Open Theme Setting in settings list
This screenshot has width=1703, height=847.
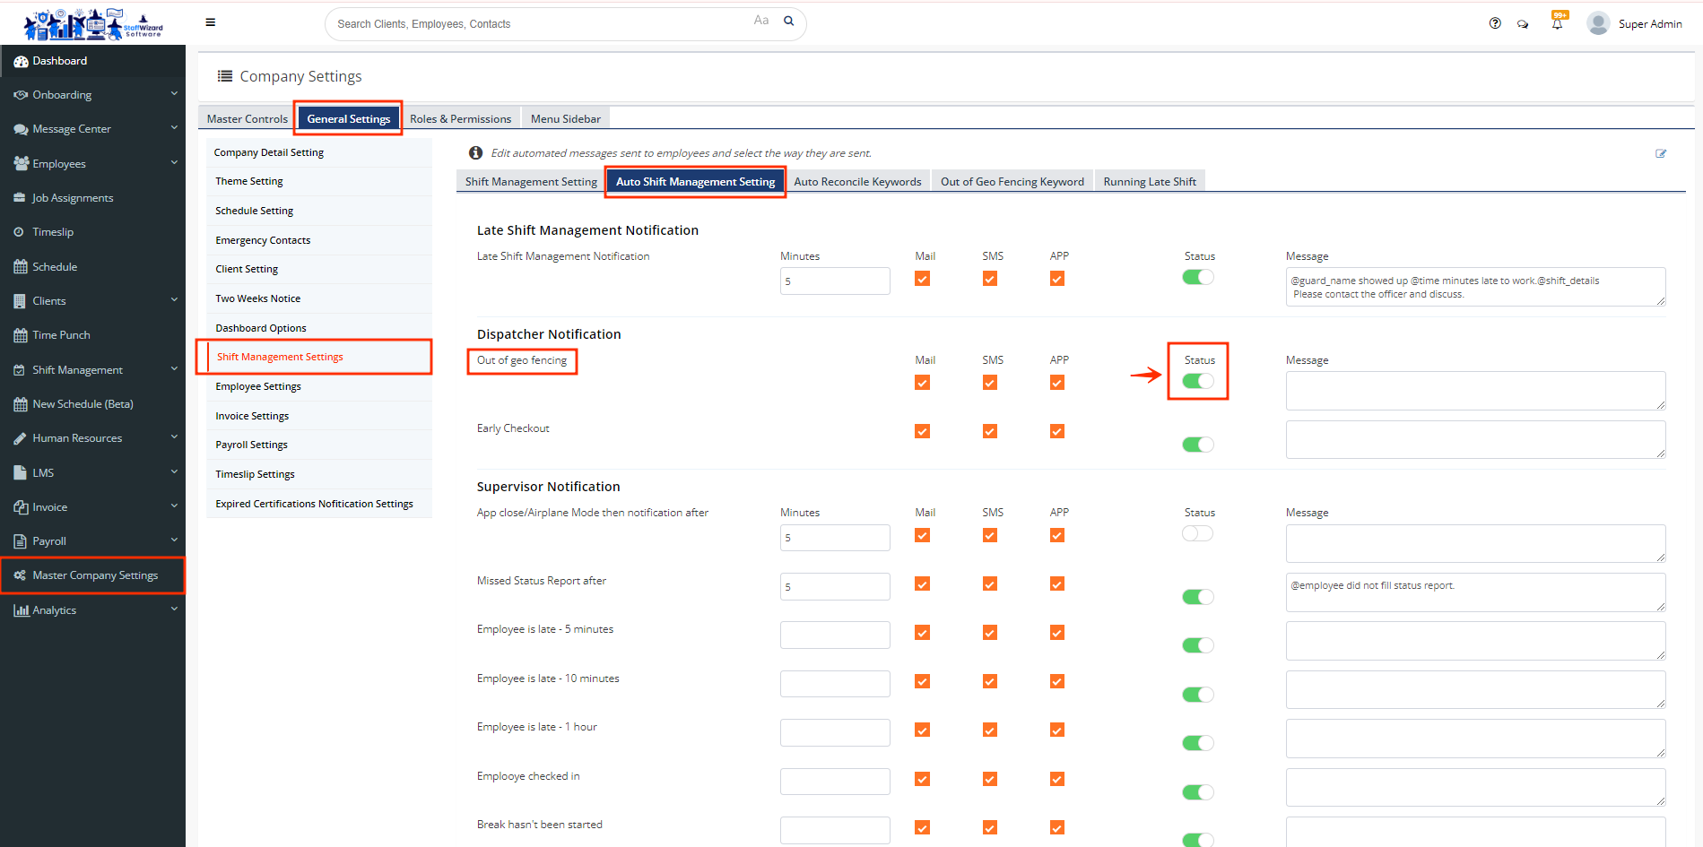(319, 181)
